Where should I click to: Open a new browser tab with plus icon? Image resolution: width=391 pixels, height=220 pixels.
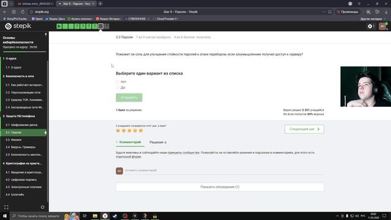(100, 4)
